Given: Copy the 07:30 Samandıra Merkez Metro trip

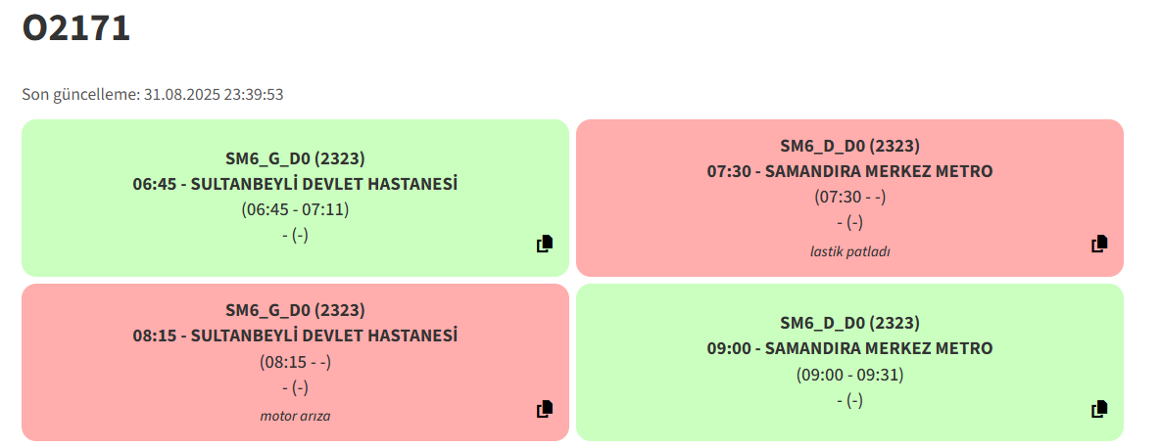Looking at the screenshot, I should pos(1099,244).
